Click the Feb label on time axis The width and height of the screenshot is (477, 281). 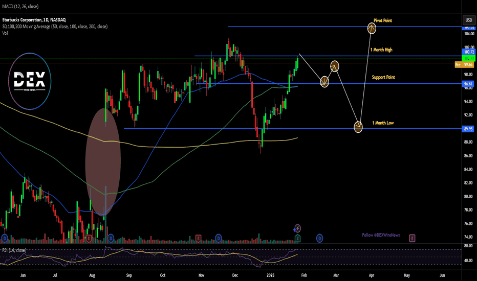[x=304, y=275]
